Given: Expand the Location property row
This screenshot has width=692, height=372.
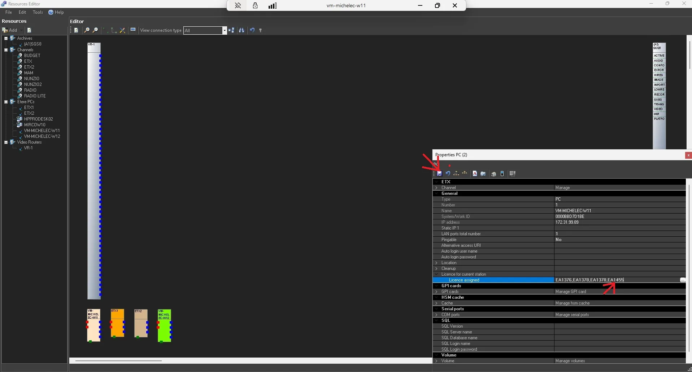Looking at the screenshot, I should [x=436, y=263].
